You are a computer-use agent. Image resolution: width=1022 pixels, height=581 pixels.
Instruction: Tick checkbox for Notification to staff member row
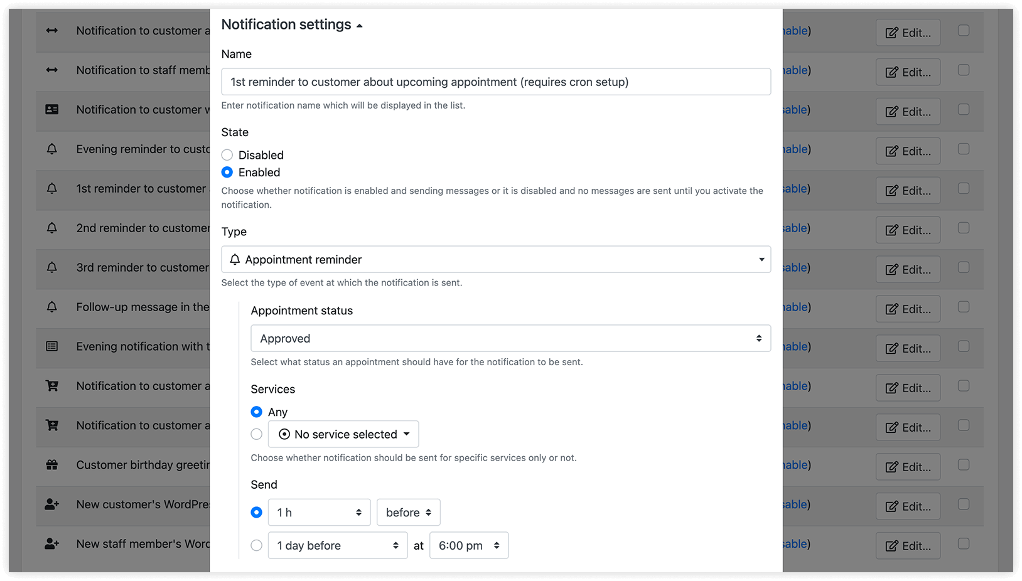click(964, 70)
